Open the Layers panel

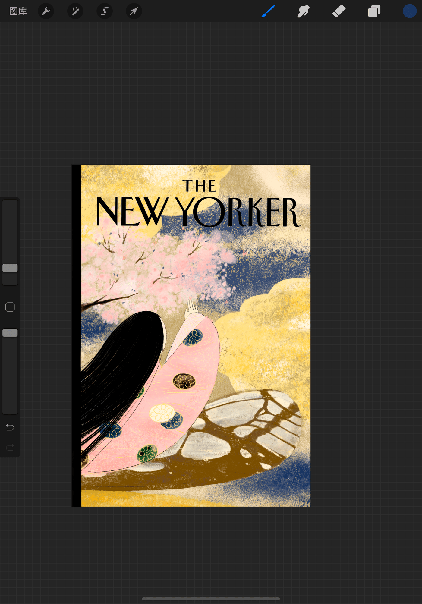(374, 11)
